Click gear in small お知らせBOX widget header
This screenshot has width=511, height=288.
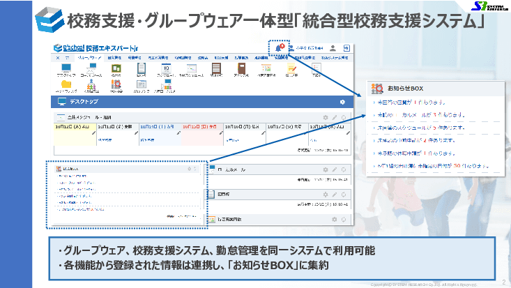click(x=189, y=169)
